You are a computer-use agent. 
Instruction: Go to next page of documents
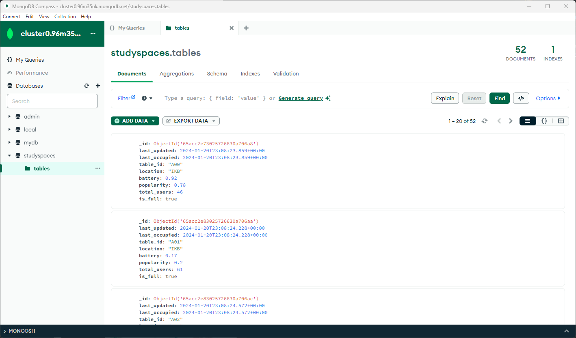[x=511, y=121]
